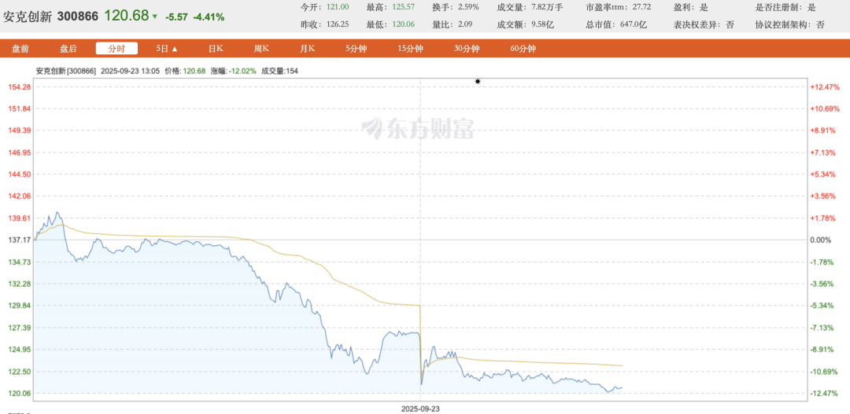
Task: Click the 市盈率ttm 27.72 value
Action: tap(641, 7)
